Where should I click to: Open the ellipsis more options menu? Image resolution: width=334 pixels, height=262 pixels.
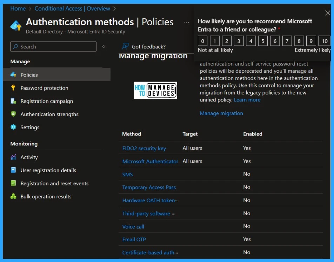point(187,22)
